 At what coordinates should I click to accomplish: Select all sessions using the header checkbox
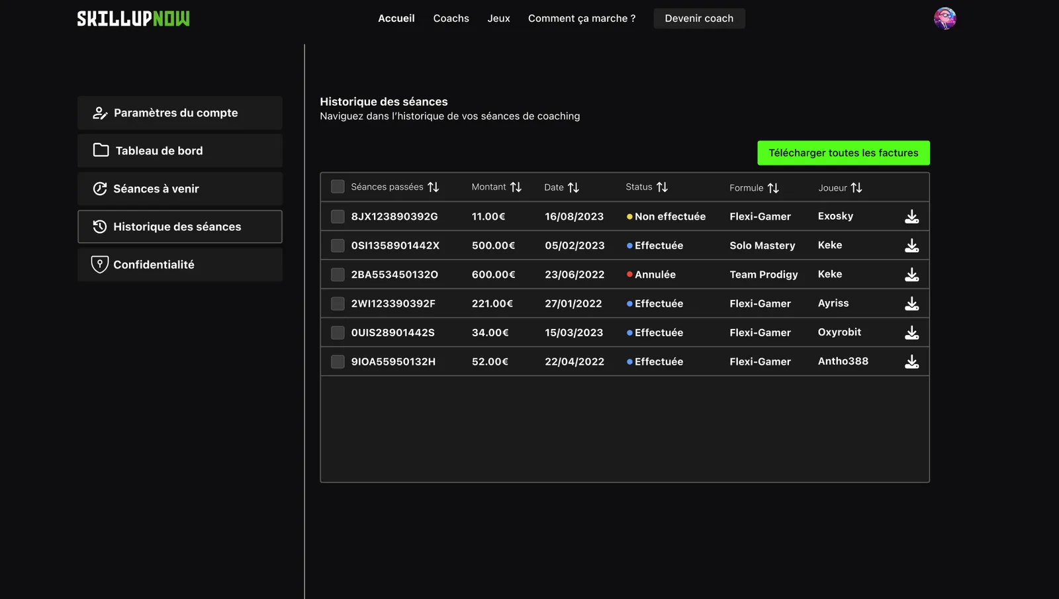click(337, 186)
